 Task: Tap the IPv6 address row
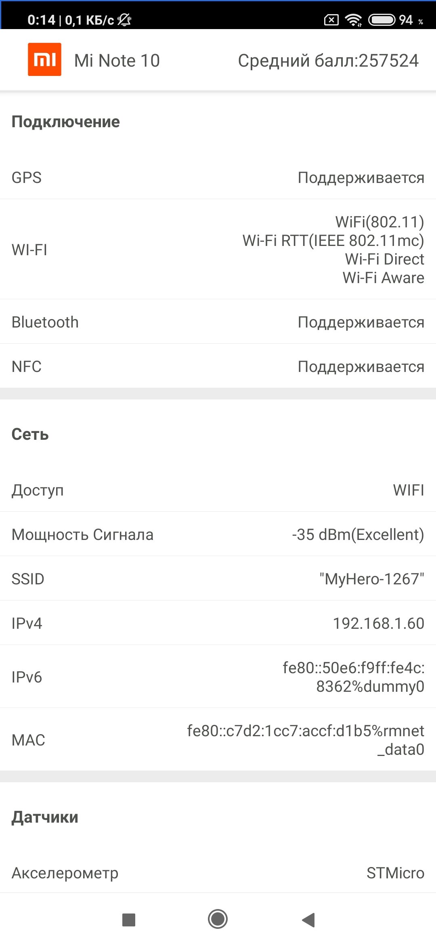[218, 676]
